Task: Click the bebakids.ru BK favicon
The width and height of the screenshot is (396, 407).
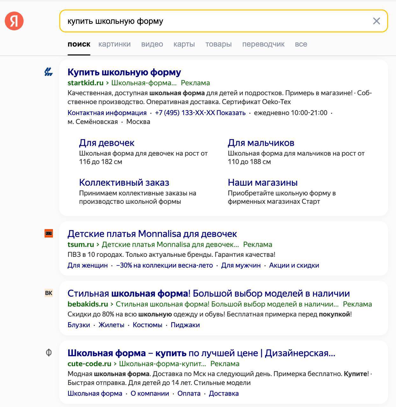Action: coord(48,293)
